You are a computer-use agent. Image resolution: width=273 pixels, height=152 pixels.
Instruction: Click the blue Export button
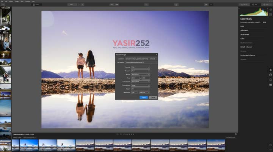point(144,97)
